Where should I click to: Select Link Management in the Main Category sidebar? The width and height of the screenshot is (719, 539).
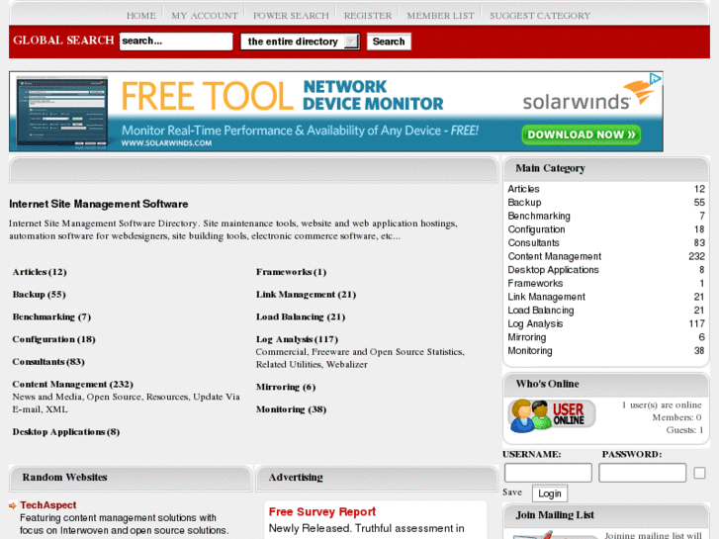546,297
